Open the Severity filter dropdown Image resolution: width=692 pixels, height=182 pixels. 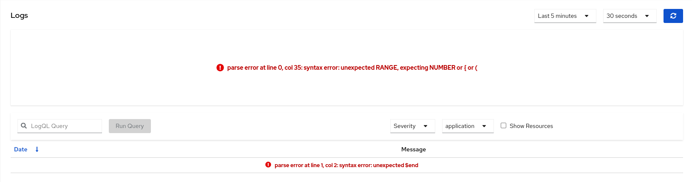tap(412, 126)
